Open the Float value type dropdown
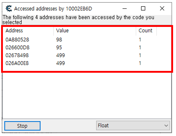The height and width of the screenshot is (136, 176). 133,125
